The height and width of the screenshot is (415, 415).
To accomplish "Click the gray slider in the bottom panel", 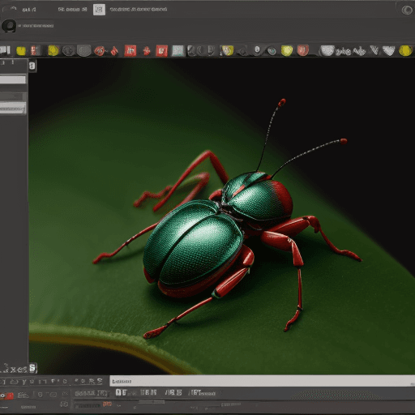I will tap(152, 403).
